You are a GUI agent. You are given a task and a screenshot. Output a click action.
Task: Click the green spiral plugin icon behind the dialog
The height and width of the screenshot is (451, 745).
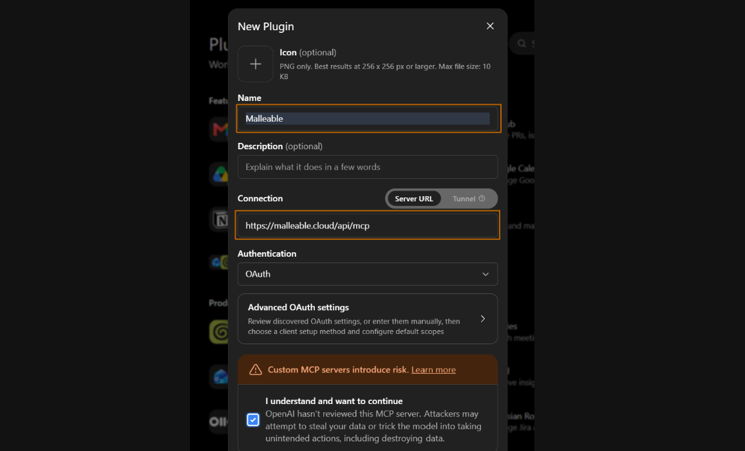[x=219, y=331]
